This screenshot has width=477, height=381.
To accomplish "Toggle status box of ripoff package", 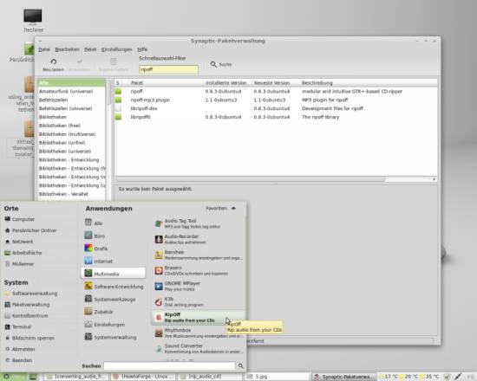I will click(118, 92).
